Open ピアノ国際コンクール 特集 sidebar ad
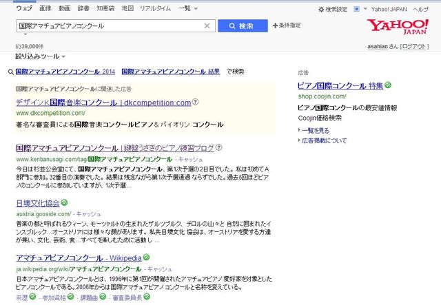 [340, 85]
